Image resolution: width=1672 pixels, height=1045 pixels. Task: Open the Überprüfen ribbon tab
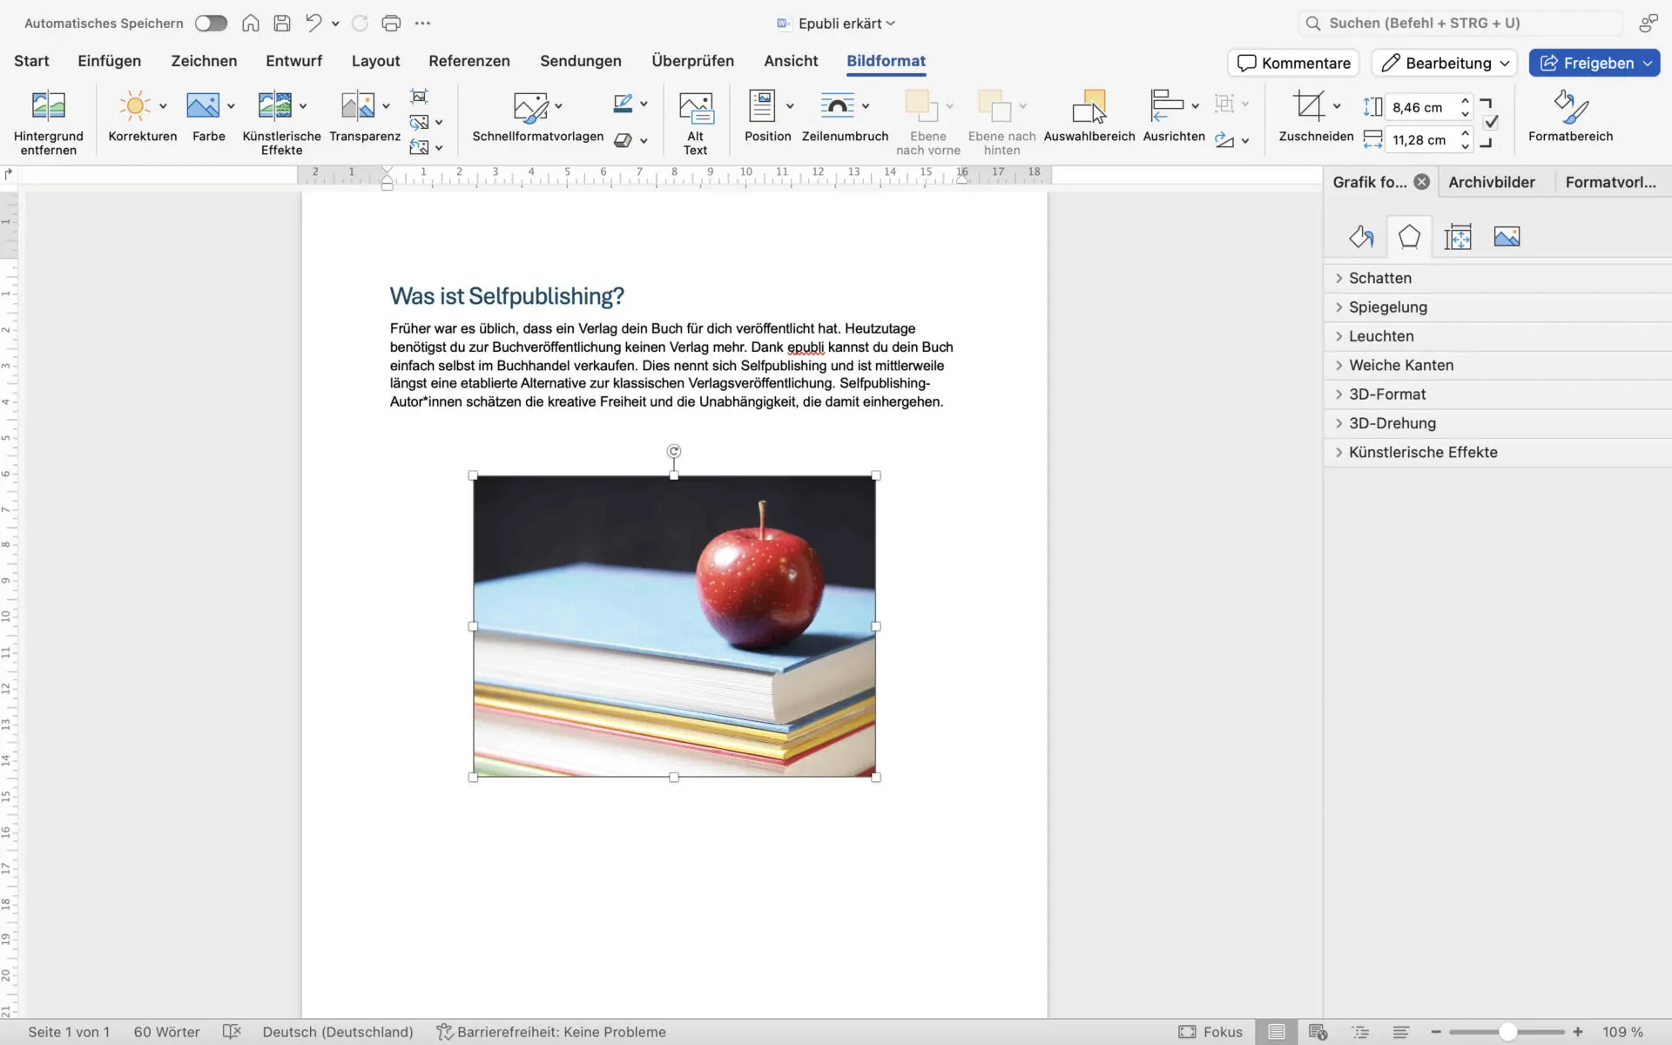pos(692,61)
